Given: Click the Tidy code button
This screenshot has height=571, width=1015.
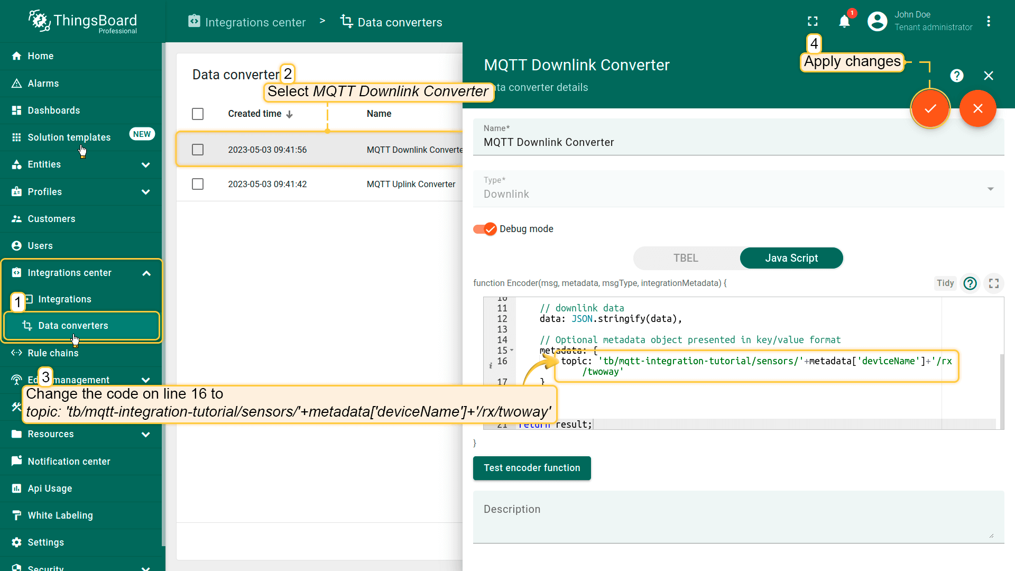Looking at the screenshot, I should 945,283.
